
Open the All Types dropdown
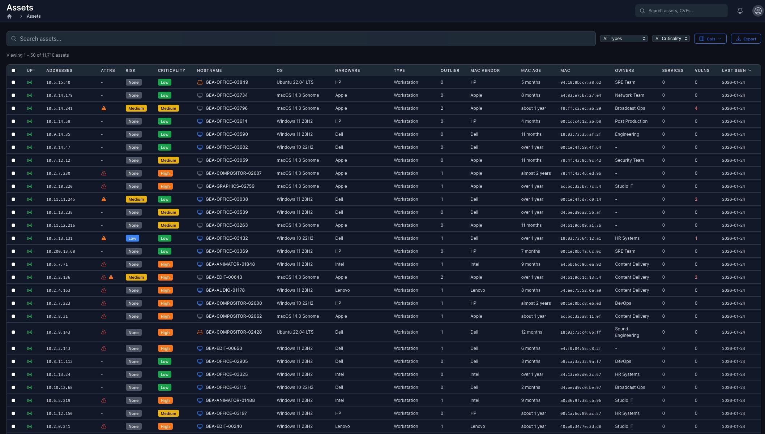pos(623,39)
